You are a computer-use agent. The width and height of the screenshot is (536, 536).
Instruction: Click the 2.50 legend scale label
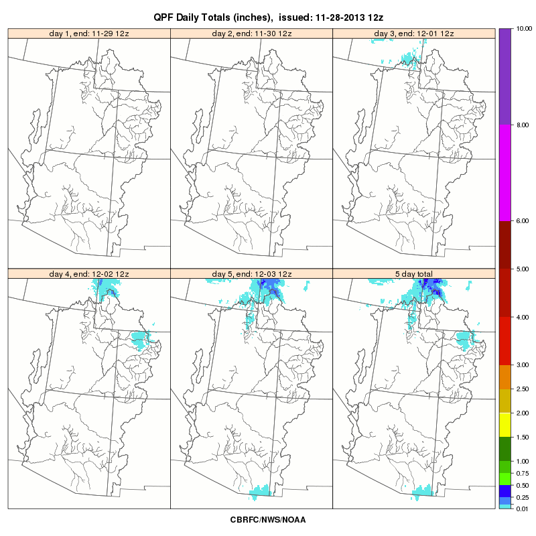(523, 389)
